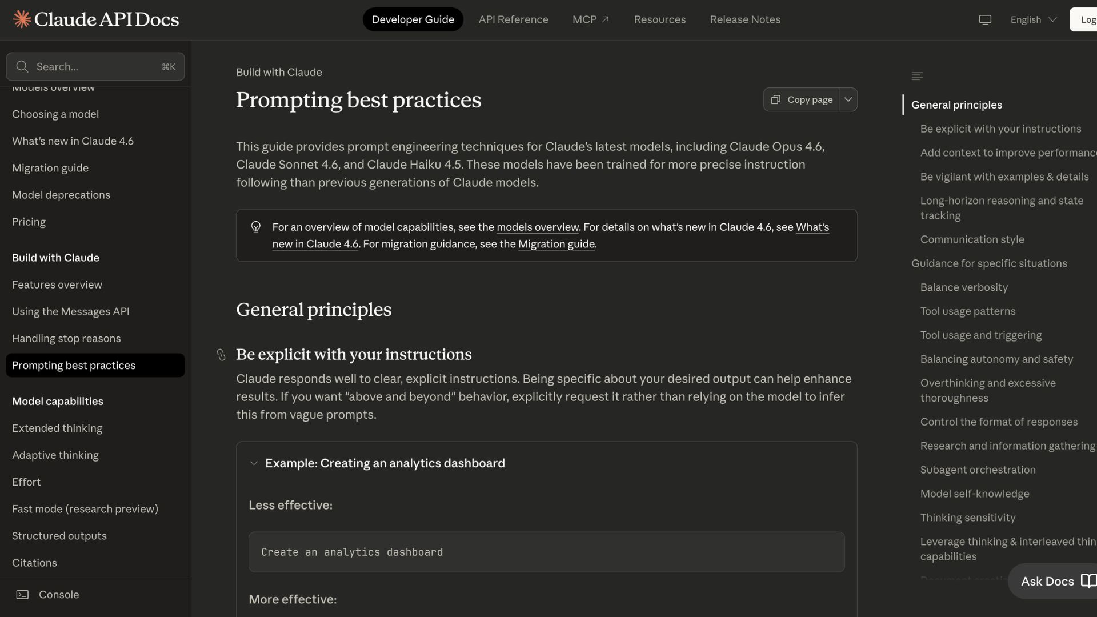
Task: Open the Migration guide inline link
Action: tap(556, 244)
